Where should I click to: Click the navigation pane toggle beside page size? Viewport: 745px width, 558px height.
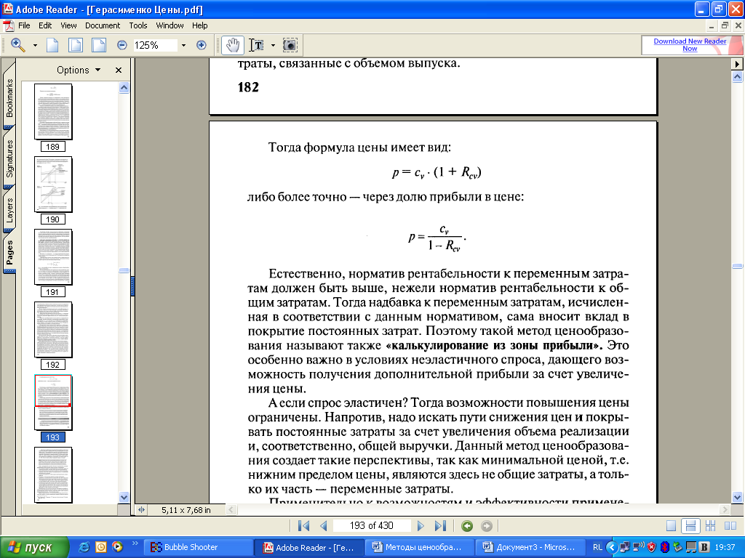coord(141,510)
